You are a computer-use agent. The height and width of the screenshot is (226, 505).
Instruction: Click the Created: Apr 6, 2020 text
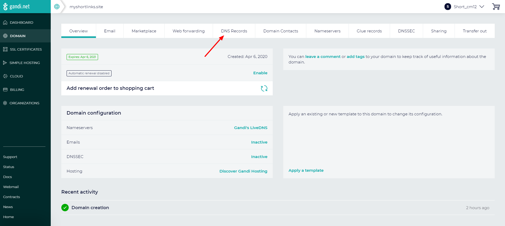[247, 57]
